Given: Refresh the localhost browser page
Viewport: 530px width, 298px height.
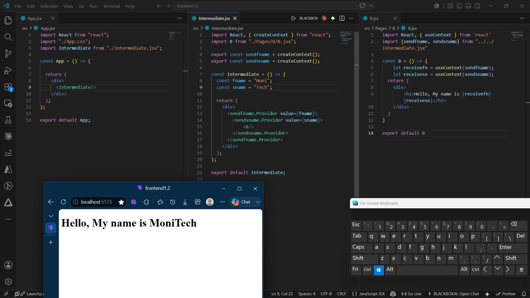Looking at the screenshot, I should [63, 202].
